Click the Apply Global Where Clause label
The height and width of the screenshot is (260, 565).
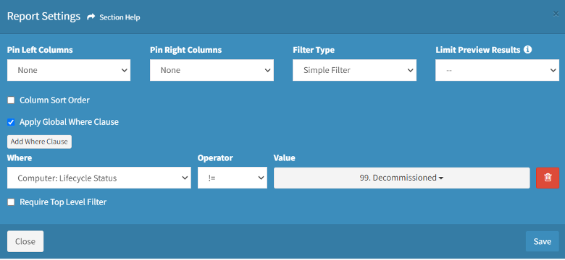[70, 122]
